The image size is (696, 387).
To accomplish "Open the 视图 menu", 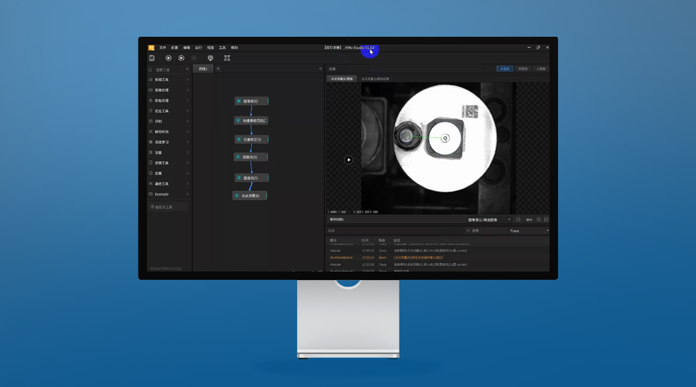I will [x=210, y=48].
